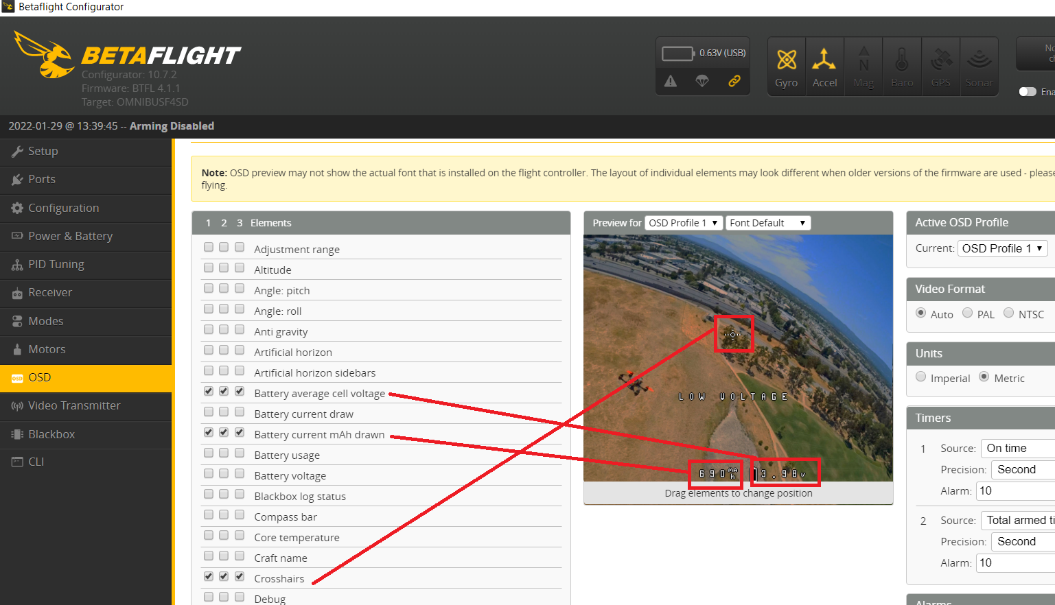Choose Metric units

(984, 377)
